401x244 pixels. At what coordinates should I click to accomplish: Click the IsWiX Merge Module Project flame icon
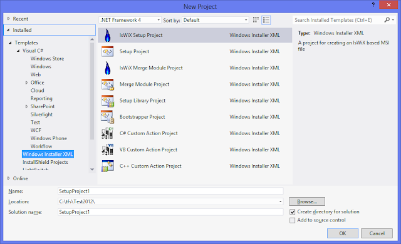pyautogui.click(x=108, y=68)
